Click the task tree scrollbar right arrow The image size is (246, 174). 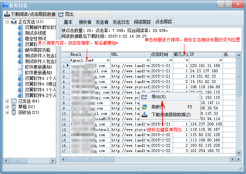53,161
